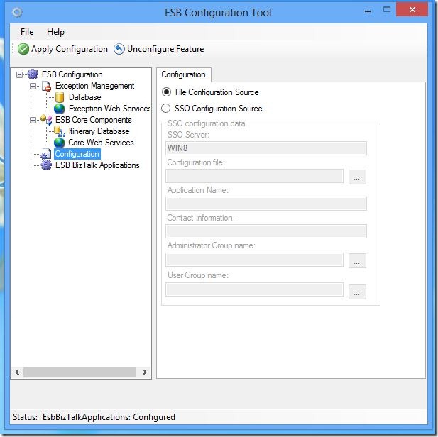Viewport: 438px width, 437px height.
Task: Select ESB BizTalk Applications tree item
Action: tap(97, 165)
